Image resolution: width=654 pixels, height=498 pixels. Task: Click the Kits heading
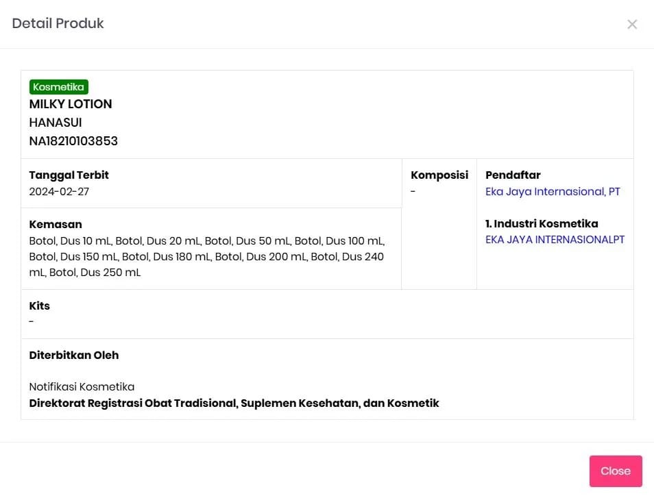click(x=39, y=306)
